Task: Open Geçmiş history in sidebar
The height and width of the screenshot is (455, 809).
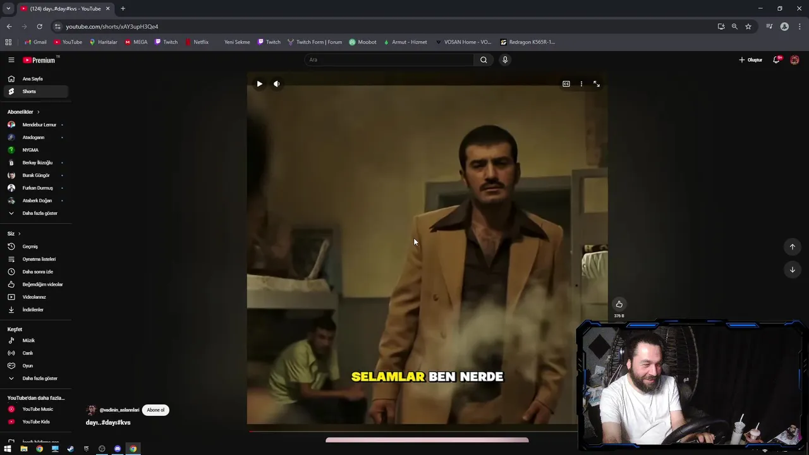Action: (x=35, y=246)
